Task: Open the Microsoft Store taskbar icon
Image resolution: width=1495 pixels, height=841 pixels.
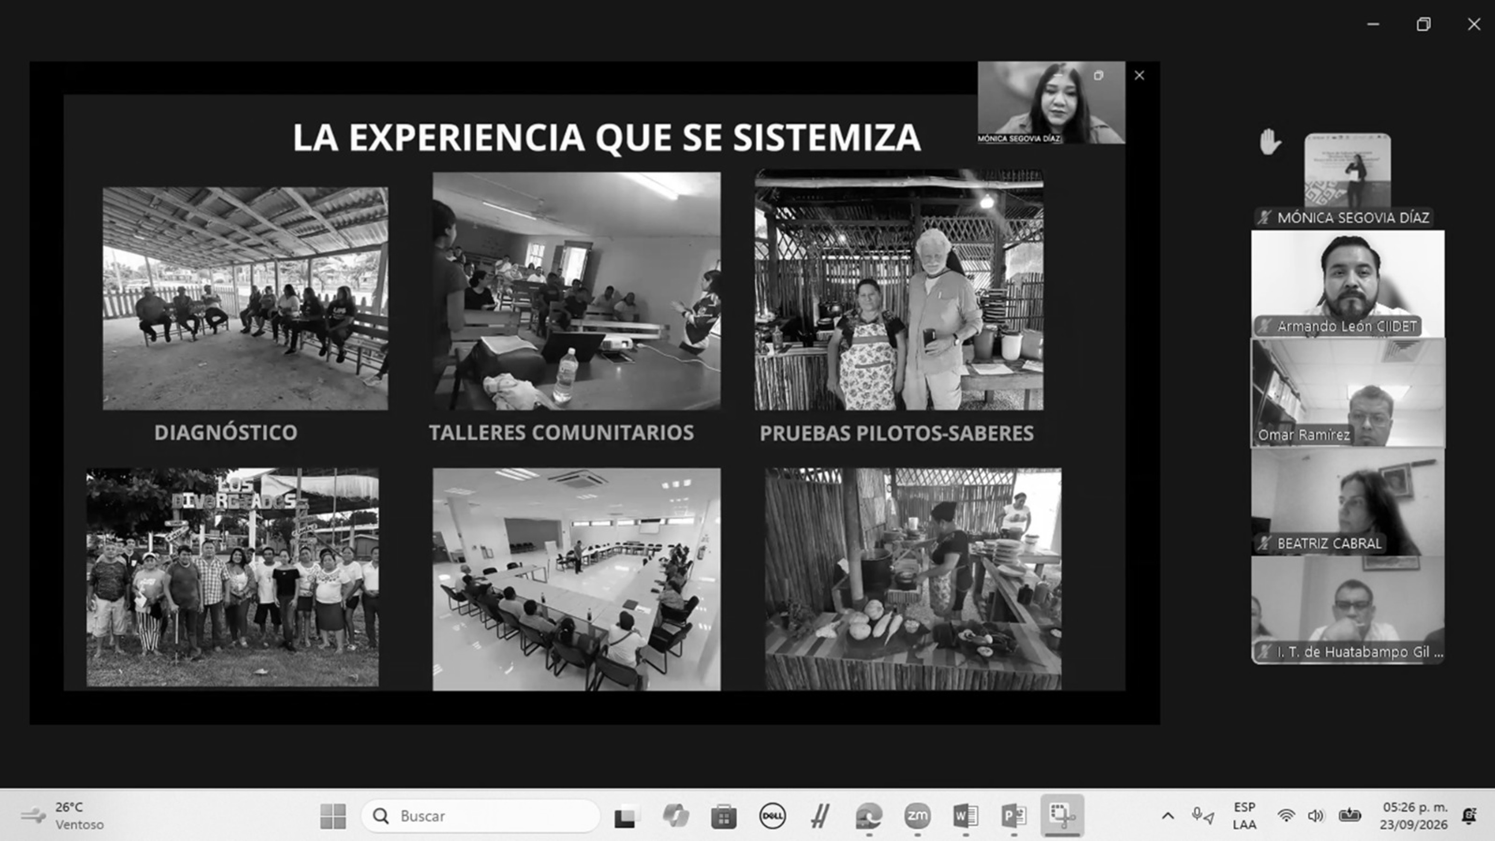Action: 723,816
